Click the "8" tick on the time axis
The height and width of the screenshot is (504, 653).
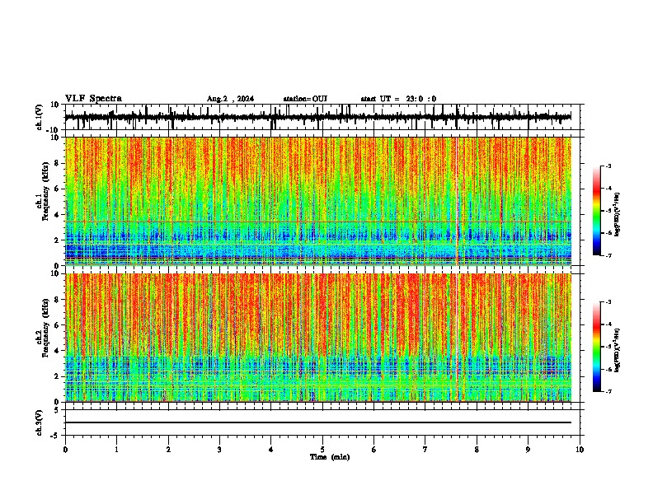pyautogui.click(x=477, y=450)
